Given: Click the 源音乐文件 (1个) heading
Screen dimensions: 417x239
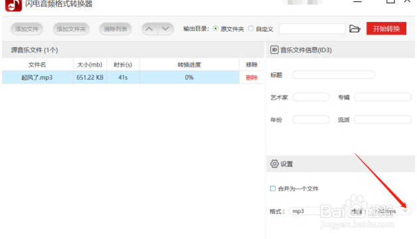Looking at the screenshot, I should (35, 50).
